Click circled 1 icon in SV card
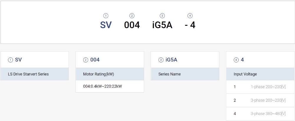The height and width of the screenshot is (121, 295). (x=11, y=60)
